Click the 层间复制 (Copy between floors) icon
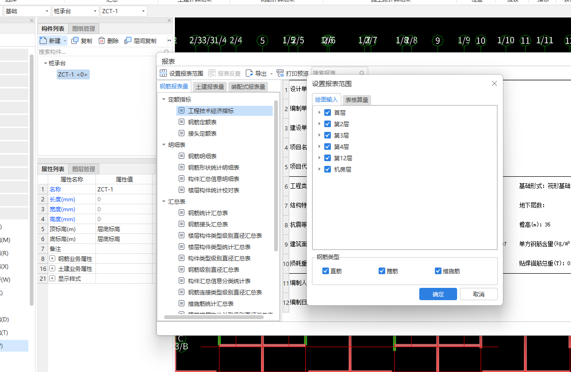Image resolution: width=571 pixels, height=372 pixels. tap(128, 41)
